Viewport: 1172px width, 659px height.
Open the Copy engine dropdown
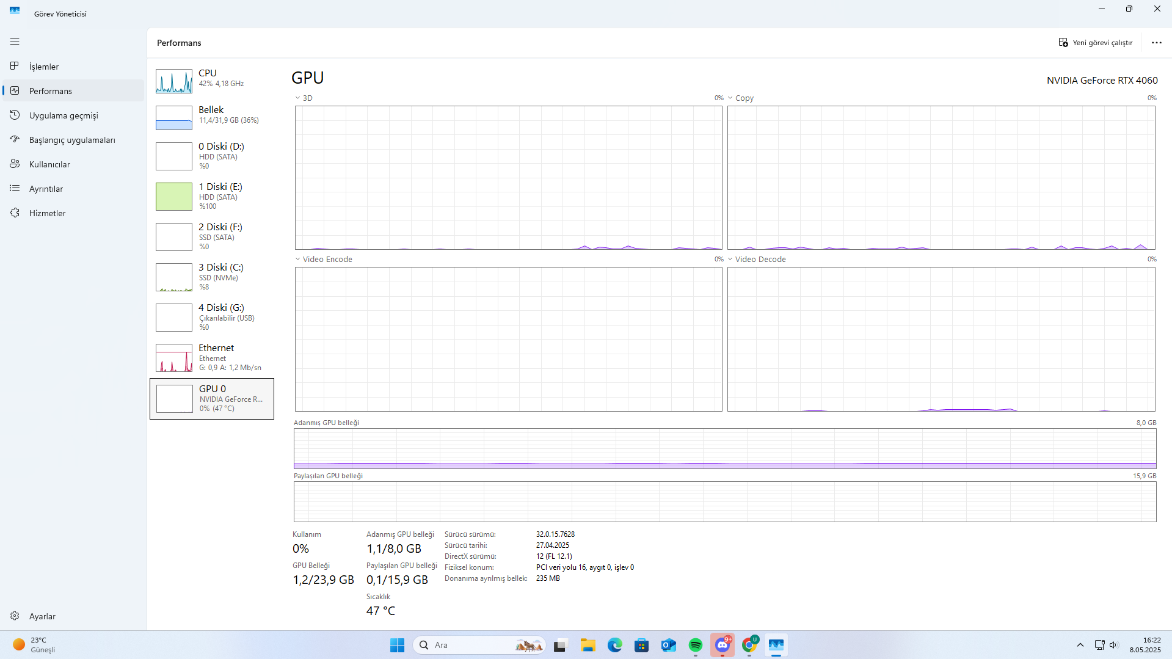[x=740, y=98]
